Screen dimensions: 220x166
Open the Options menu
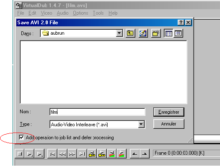coord(80,13)
